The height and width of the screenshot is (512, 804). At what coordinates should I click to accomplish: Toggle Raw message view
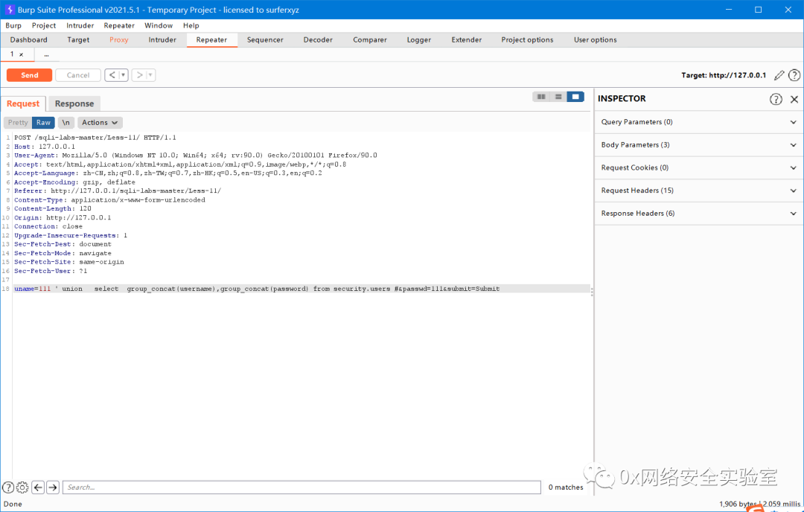[44, 123]
